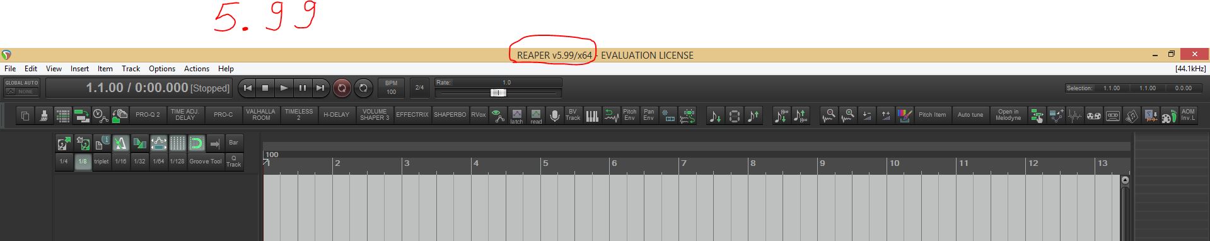
Task: Open the PRO-Q 2 plugin button
Action: pos(148,115)
